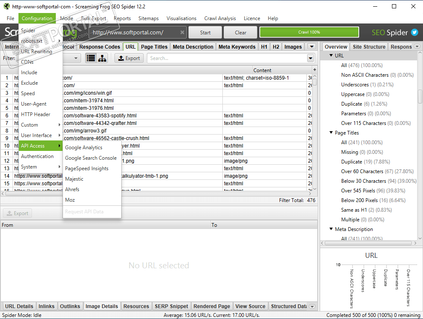Switch to list view icon
The width and height of the screenshot is (423, 319).
[91, 58]
